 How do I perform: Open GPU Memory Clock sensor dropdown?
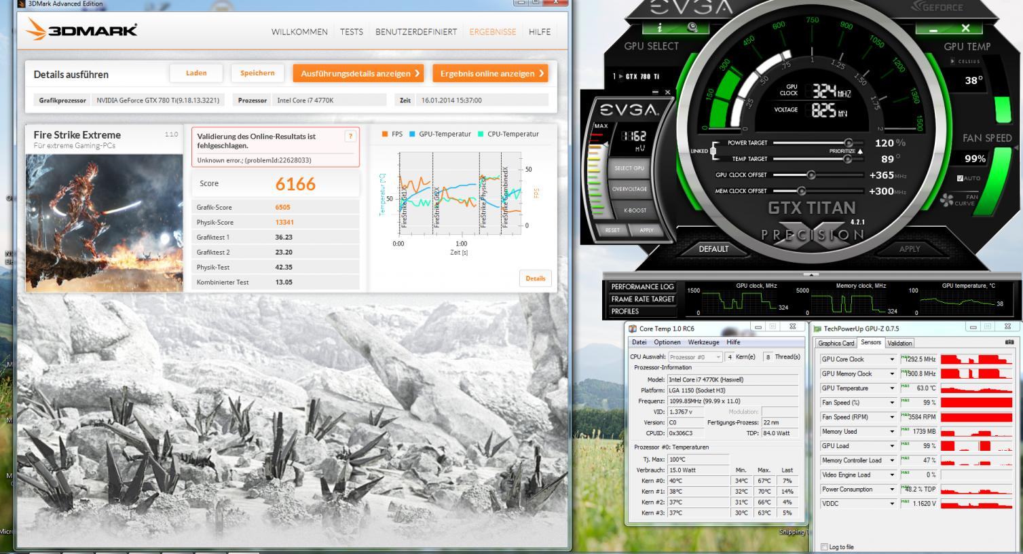[892, 373]
